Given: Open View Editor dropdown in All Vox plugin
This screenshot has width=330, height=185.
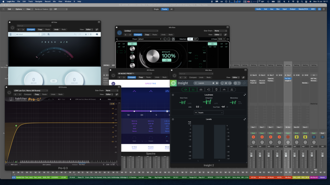Looking at the screenshot, I should tap(89, 29).
